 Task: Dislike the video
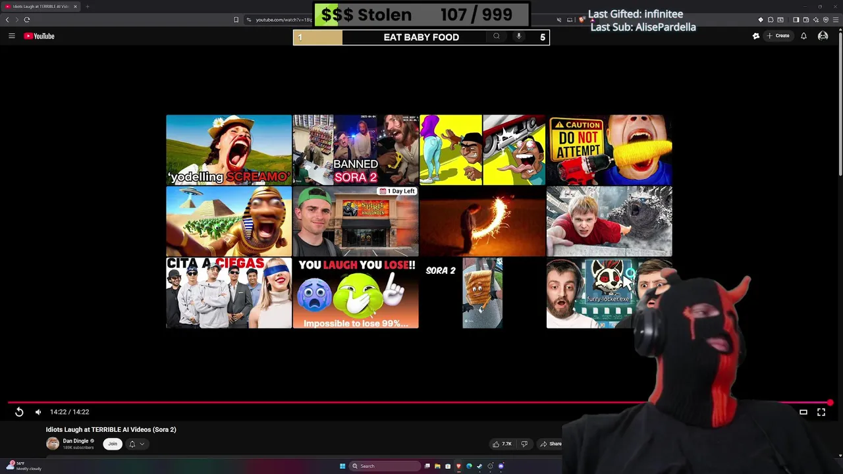pos(524,444)
